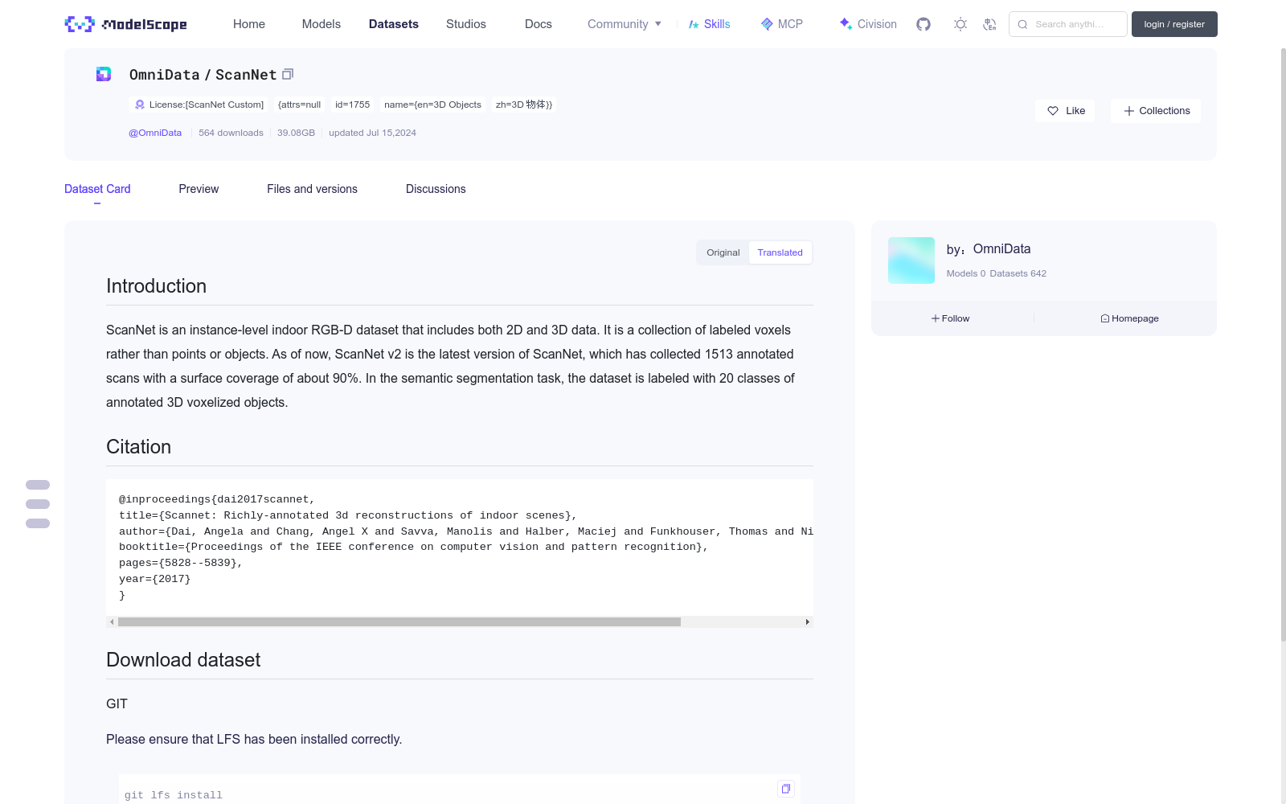Image resolution: width=1286 pixels, height=804 pixels.
Task: Open the @OmniData profile link
Action: (x=155, y=133)
